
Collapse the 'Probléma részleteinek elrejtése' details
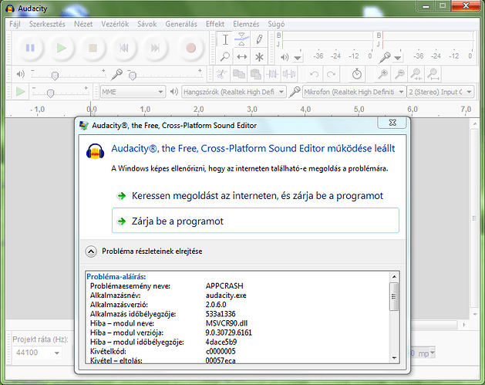click(91, 251)
